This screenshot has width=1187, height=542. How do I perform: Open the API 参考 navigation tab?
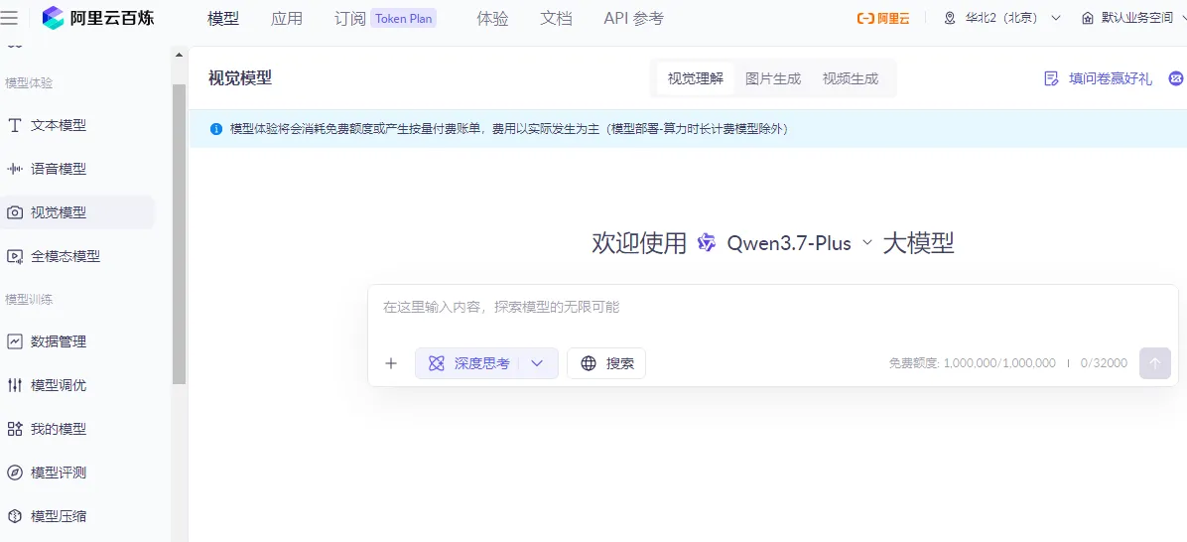tap(633, 18)
